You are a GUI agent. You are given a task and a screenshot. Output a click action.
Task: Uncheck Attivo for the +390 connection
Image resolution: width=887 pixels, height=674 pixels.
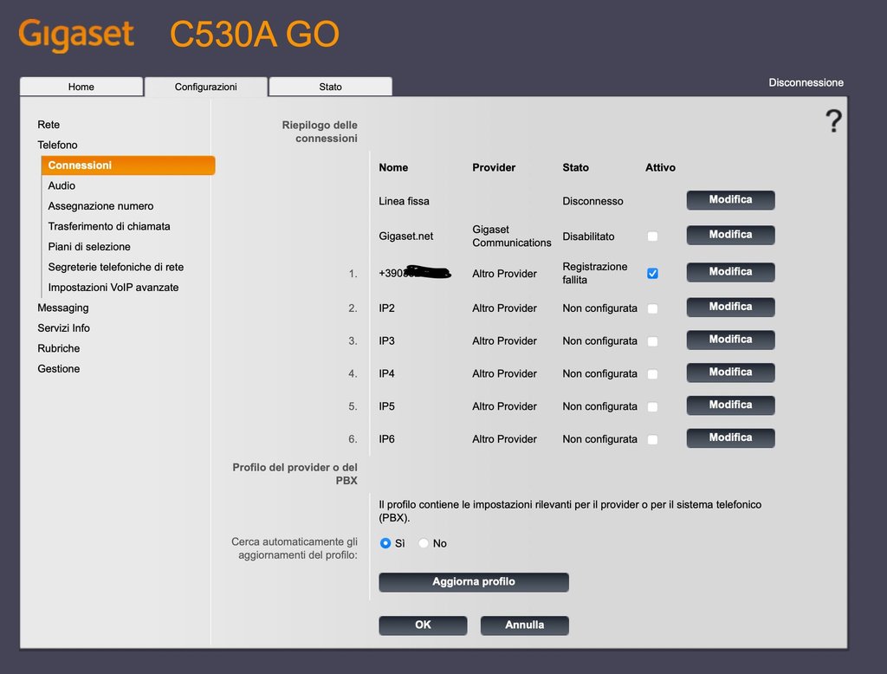point(652,274)
